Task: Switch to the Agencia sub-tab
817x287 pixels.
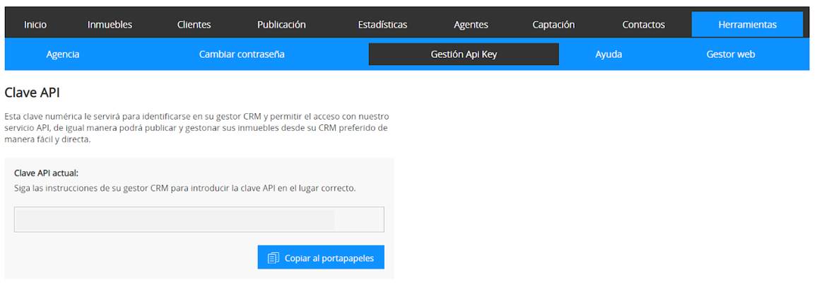Action: click(x=63, y=54)
